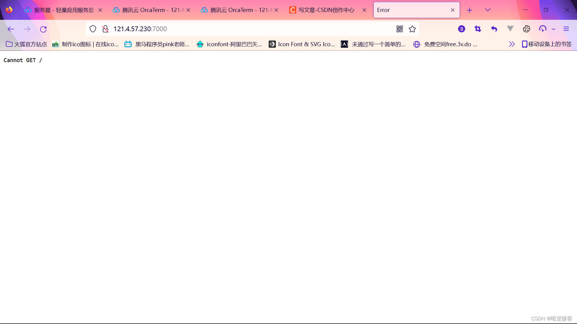Viewport: 577px width, 324px height.
Task: Generate QR code for this page
Action: tap(399, 29)
